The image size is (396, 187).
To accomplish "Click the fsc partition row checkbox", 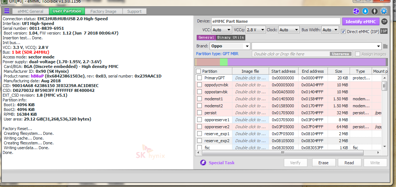I will click(x=200, y=147).
